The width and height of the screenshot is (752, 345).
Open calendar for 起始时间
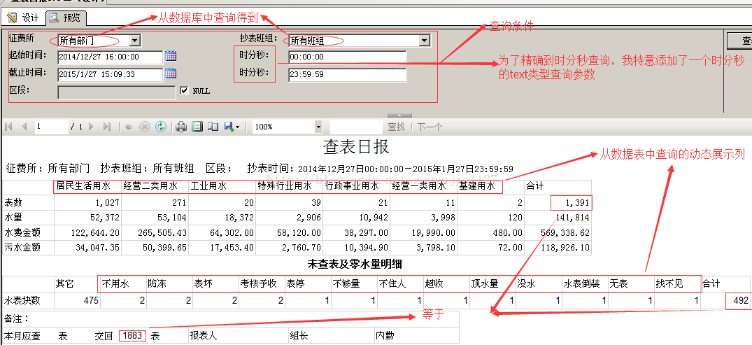coord(170,57)
